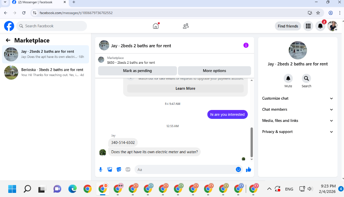Click the browser back arrow
344x197 pixels.
(x=6, y=13)
